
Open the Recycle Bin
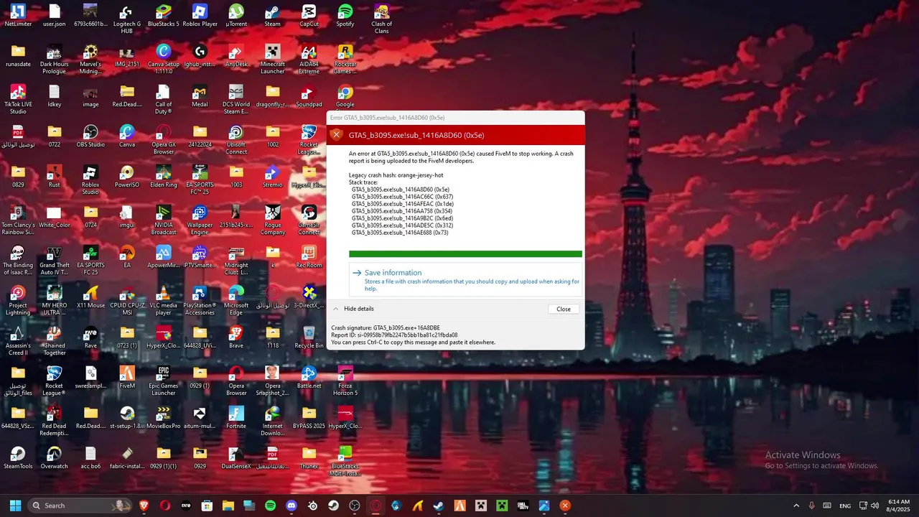pos(309,337)
